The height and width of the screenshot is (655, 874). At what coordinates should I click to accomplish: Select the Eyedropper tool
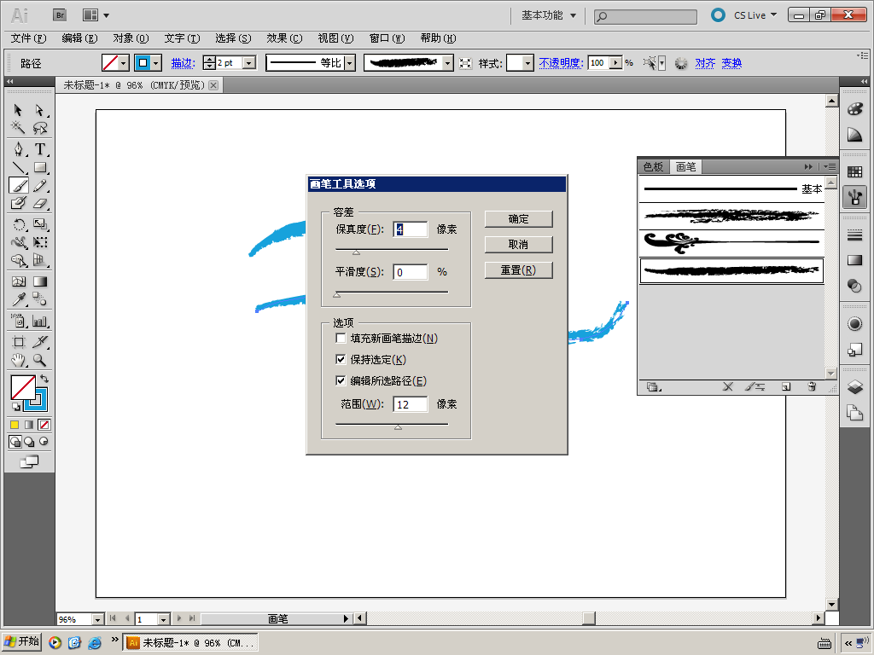18,299
